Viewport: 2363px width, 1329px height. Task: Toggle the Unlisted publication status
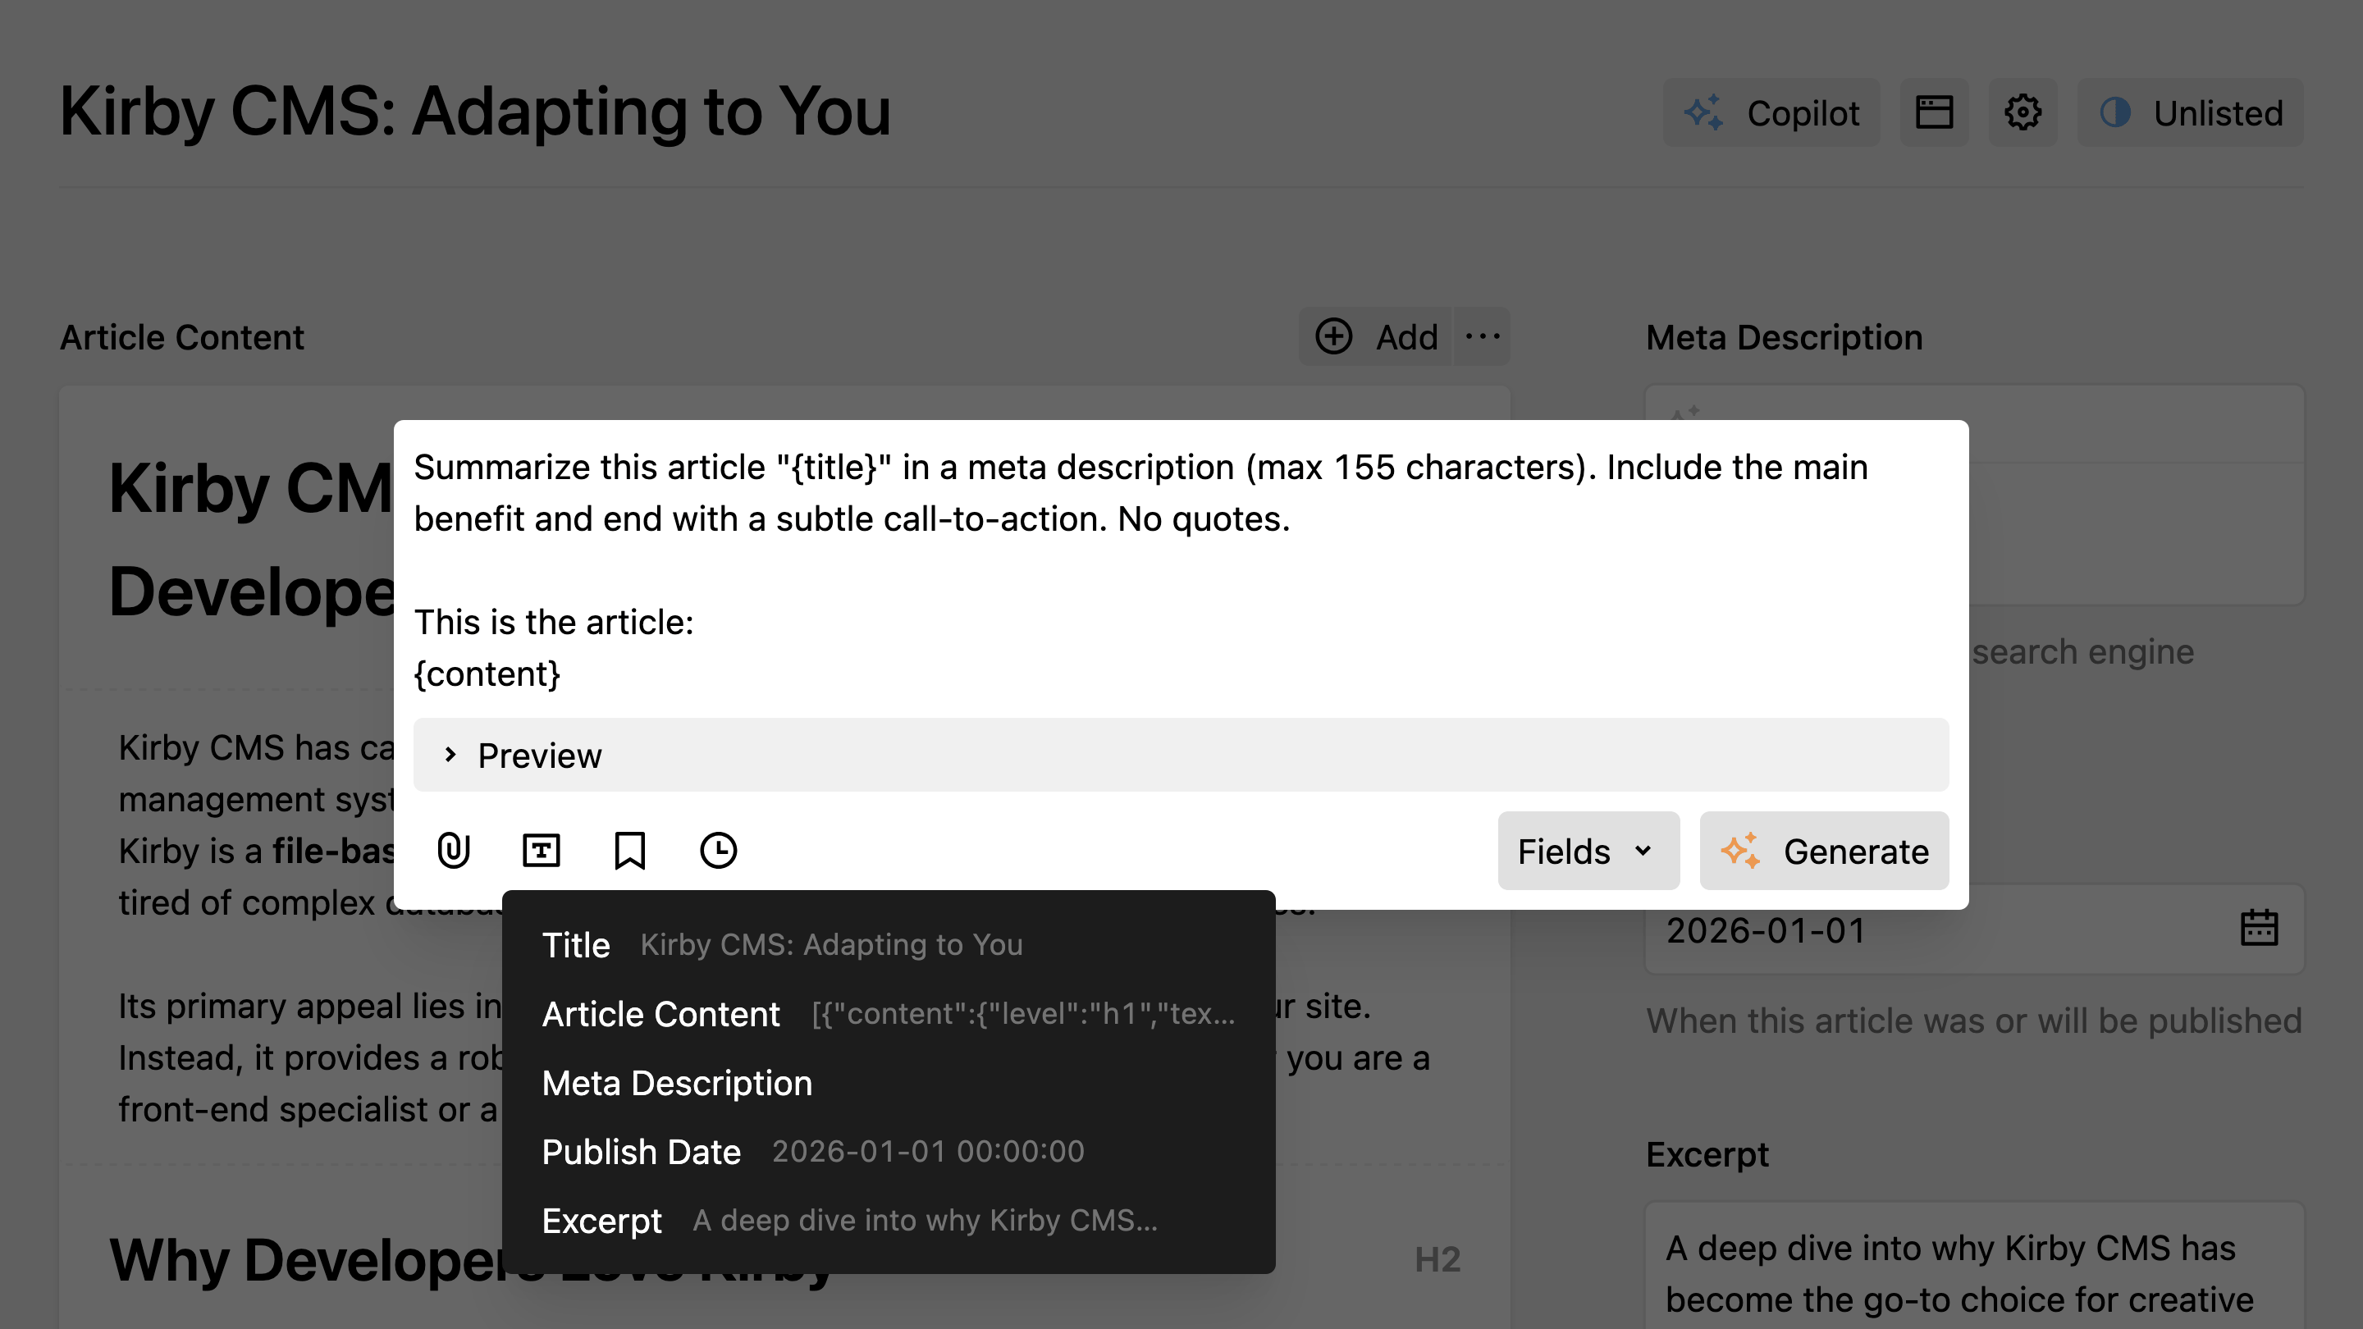[2191, 112]
